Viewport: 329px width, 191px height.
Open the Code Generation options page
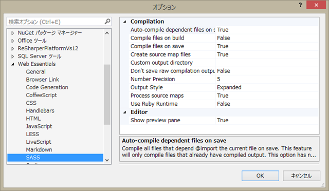click(47, 87)
